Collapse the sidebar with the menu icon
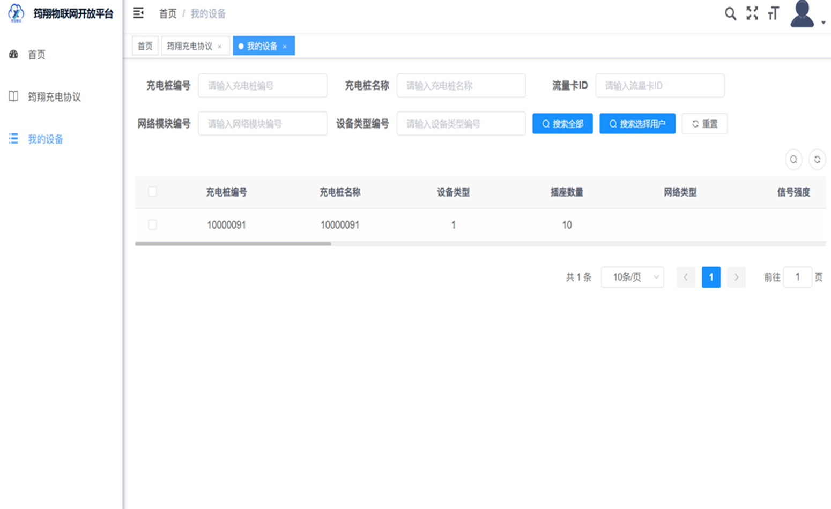Screen dimensions: 831x509 (138, 14)
